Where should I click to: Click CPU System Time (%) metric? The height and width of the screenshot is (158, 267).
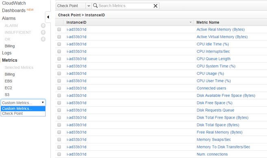tap(216, 66)
